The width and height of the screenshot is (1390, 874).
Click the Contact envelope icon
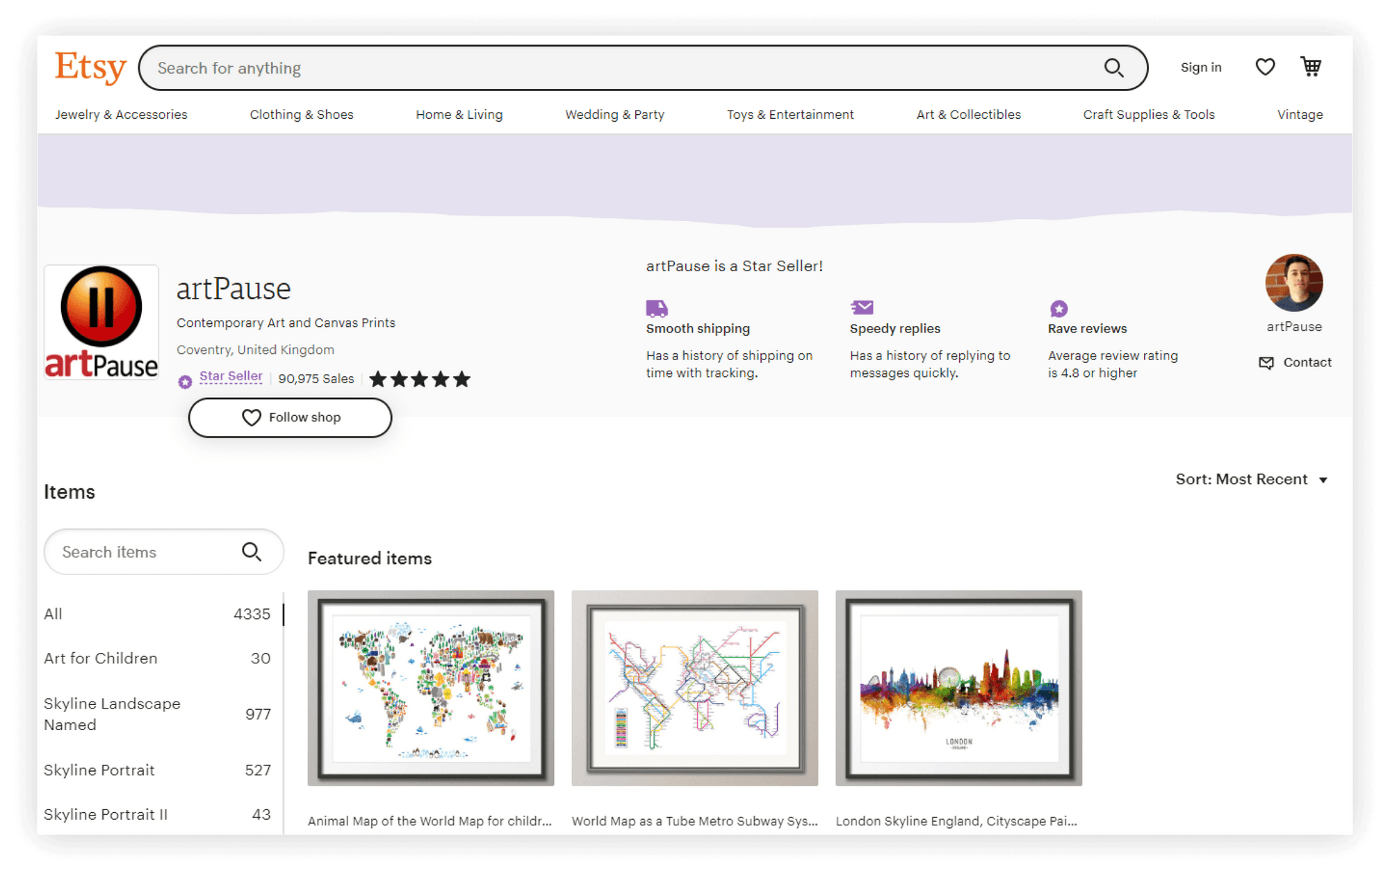coord(1266,363)
